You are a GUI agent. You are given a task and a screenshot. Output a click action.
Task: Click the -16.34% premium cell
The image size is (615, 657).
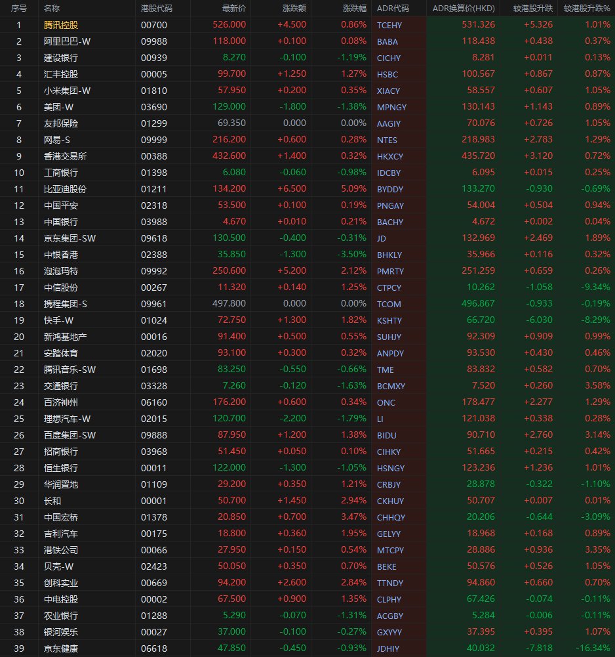[x=593, y=648]
